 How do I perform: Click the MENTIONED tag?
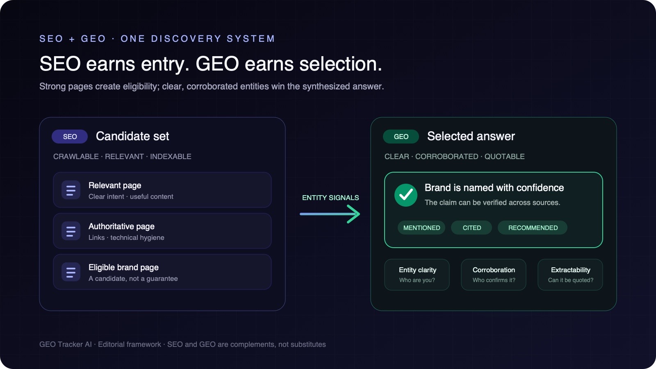421,228
